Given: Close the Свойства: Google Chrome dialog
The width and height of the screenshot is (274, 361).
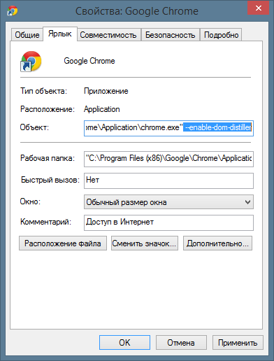Looking at the screenshot, I should pyautogui.click(x=259, y=8).
